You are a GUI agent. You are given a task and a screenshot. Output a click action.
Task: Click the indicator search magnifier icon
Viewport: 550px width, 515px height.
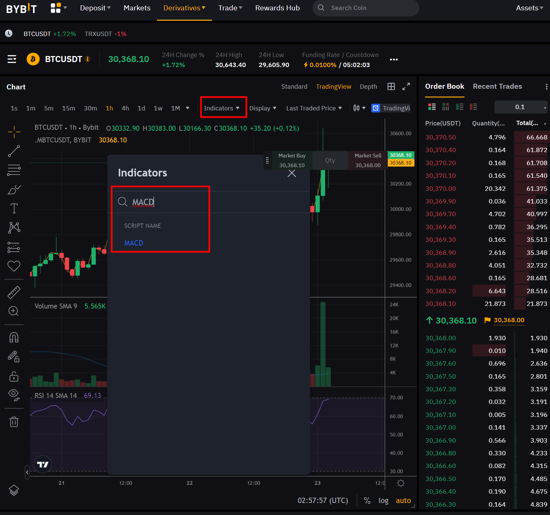123,201
